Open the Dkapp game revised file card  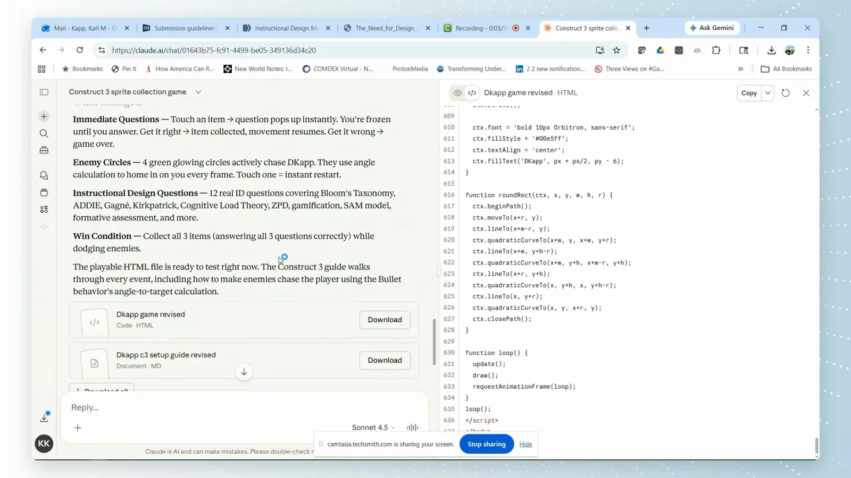tap(244, 320)
